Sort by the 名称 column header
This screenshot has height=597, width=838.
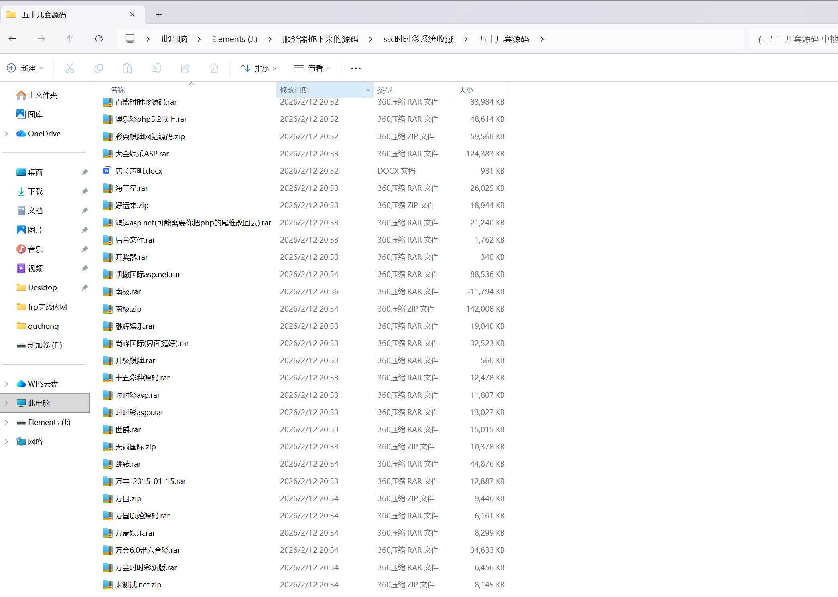118,90
